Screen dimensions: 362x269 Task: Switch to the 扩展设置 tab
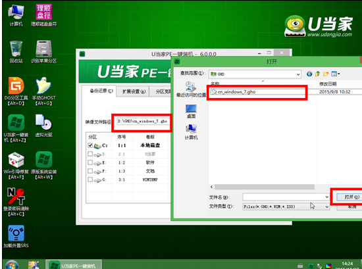point(134,91)
